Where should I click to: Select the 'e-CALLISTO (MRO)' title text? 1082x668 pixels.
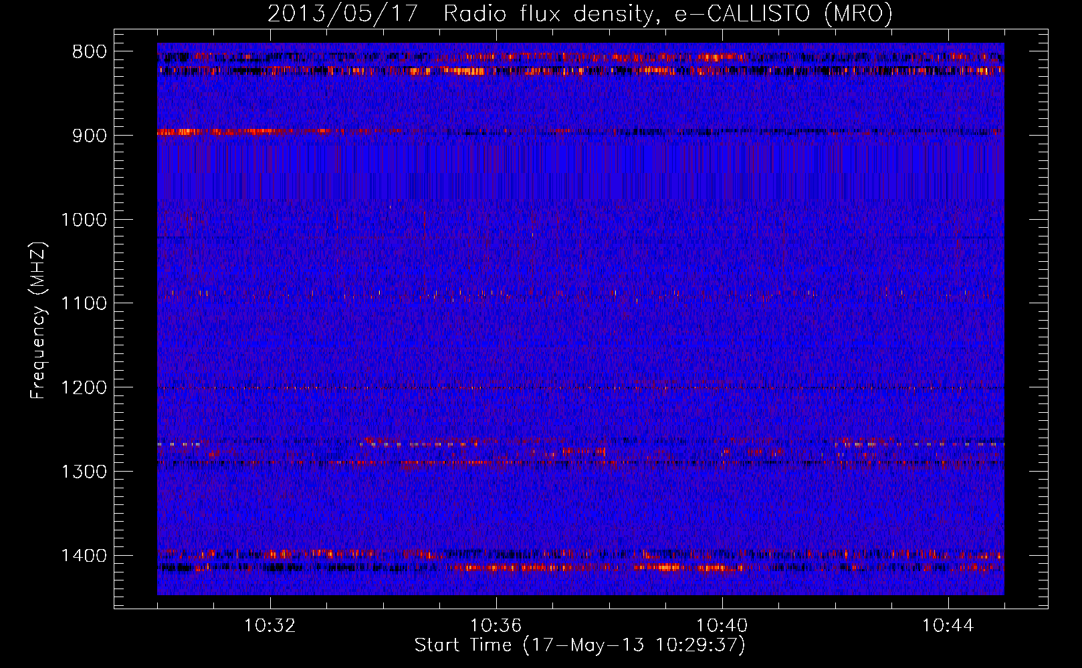(x=783, y=13)
